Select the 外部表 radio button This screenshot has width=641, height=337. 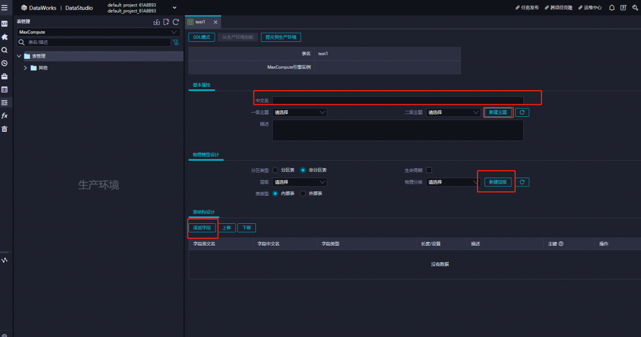[x=303, y=193]
